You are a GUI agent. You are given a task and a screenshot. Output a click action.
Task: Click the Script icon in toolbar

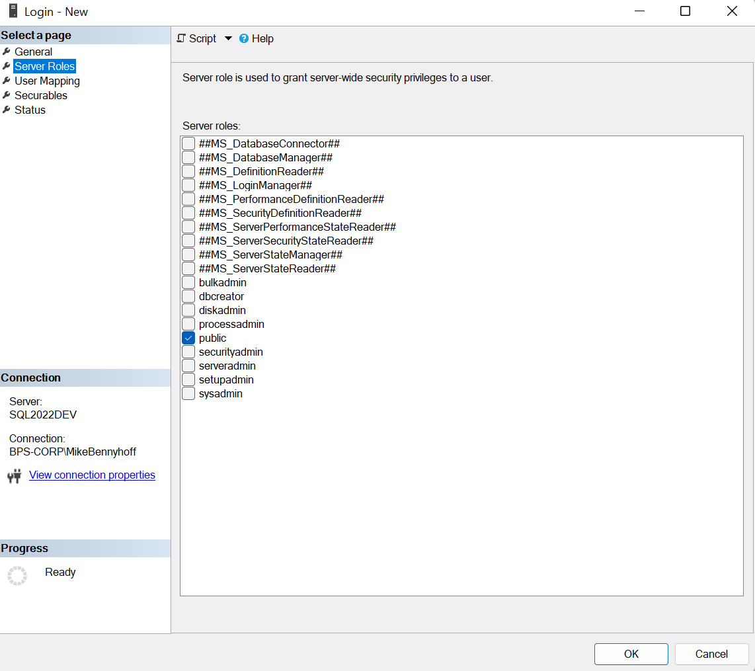pyautogui.click(x=181, y=38)
